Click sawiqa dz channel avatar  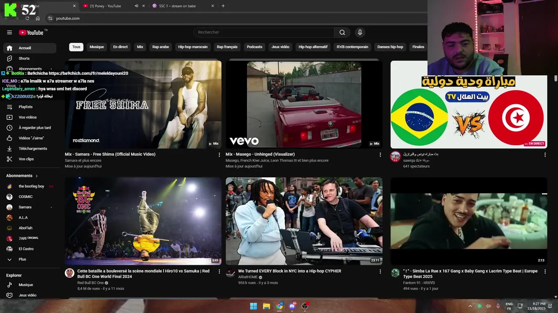click(x=395, y=156)
